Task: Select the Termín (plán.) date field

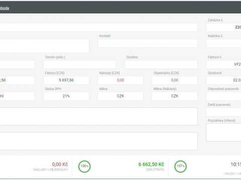Action: pos(80,64)
